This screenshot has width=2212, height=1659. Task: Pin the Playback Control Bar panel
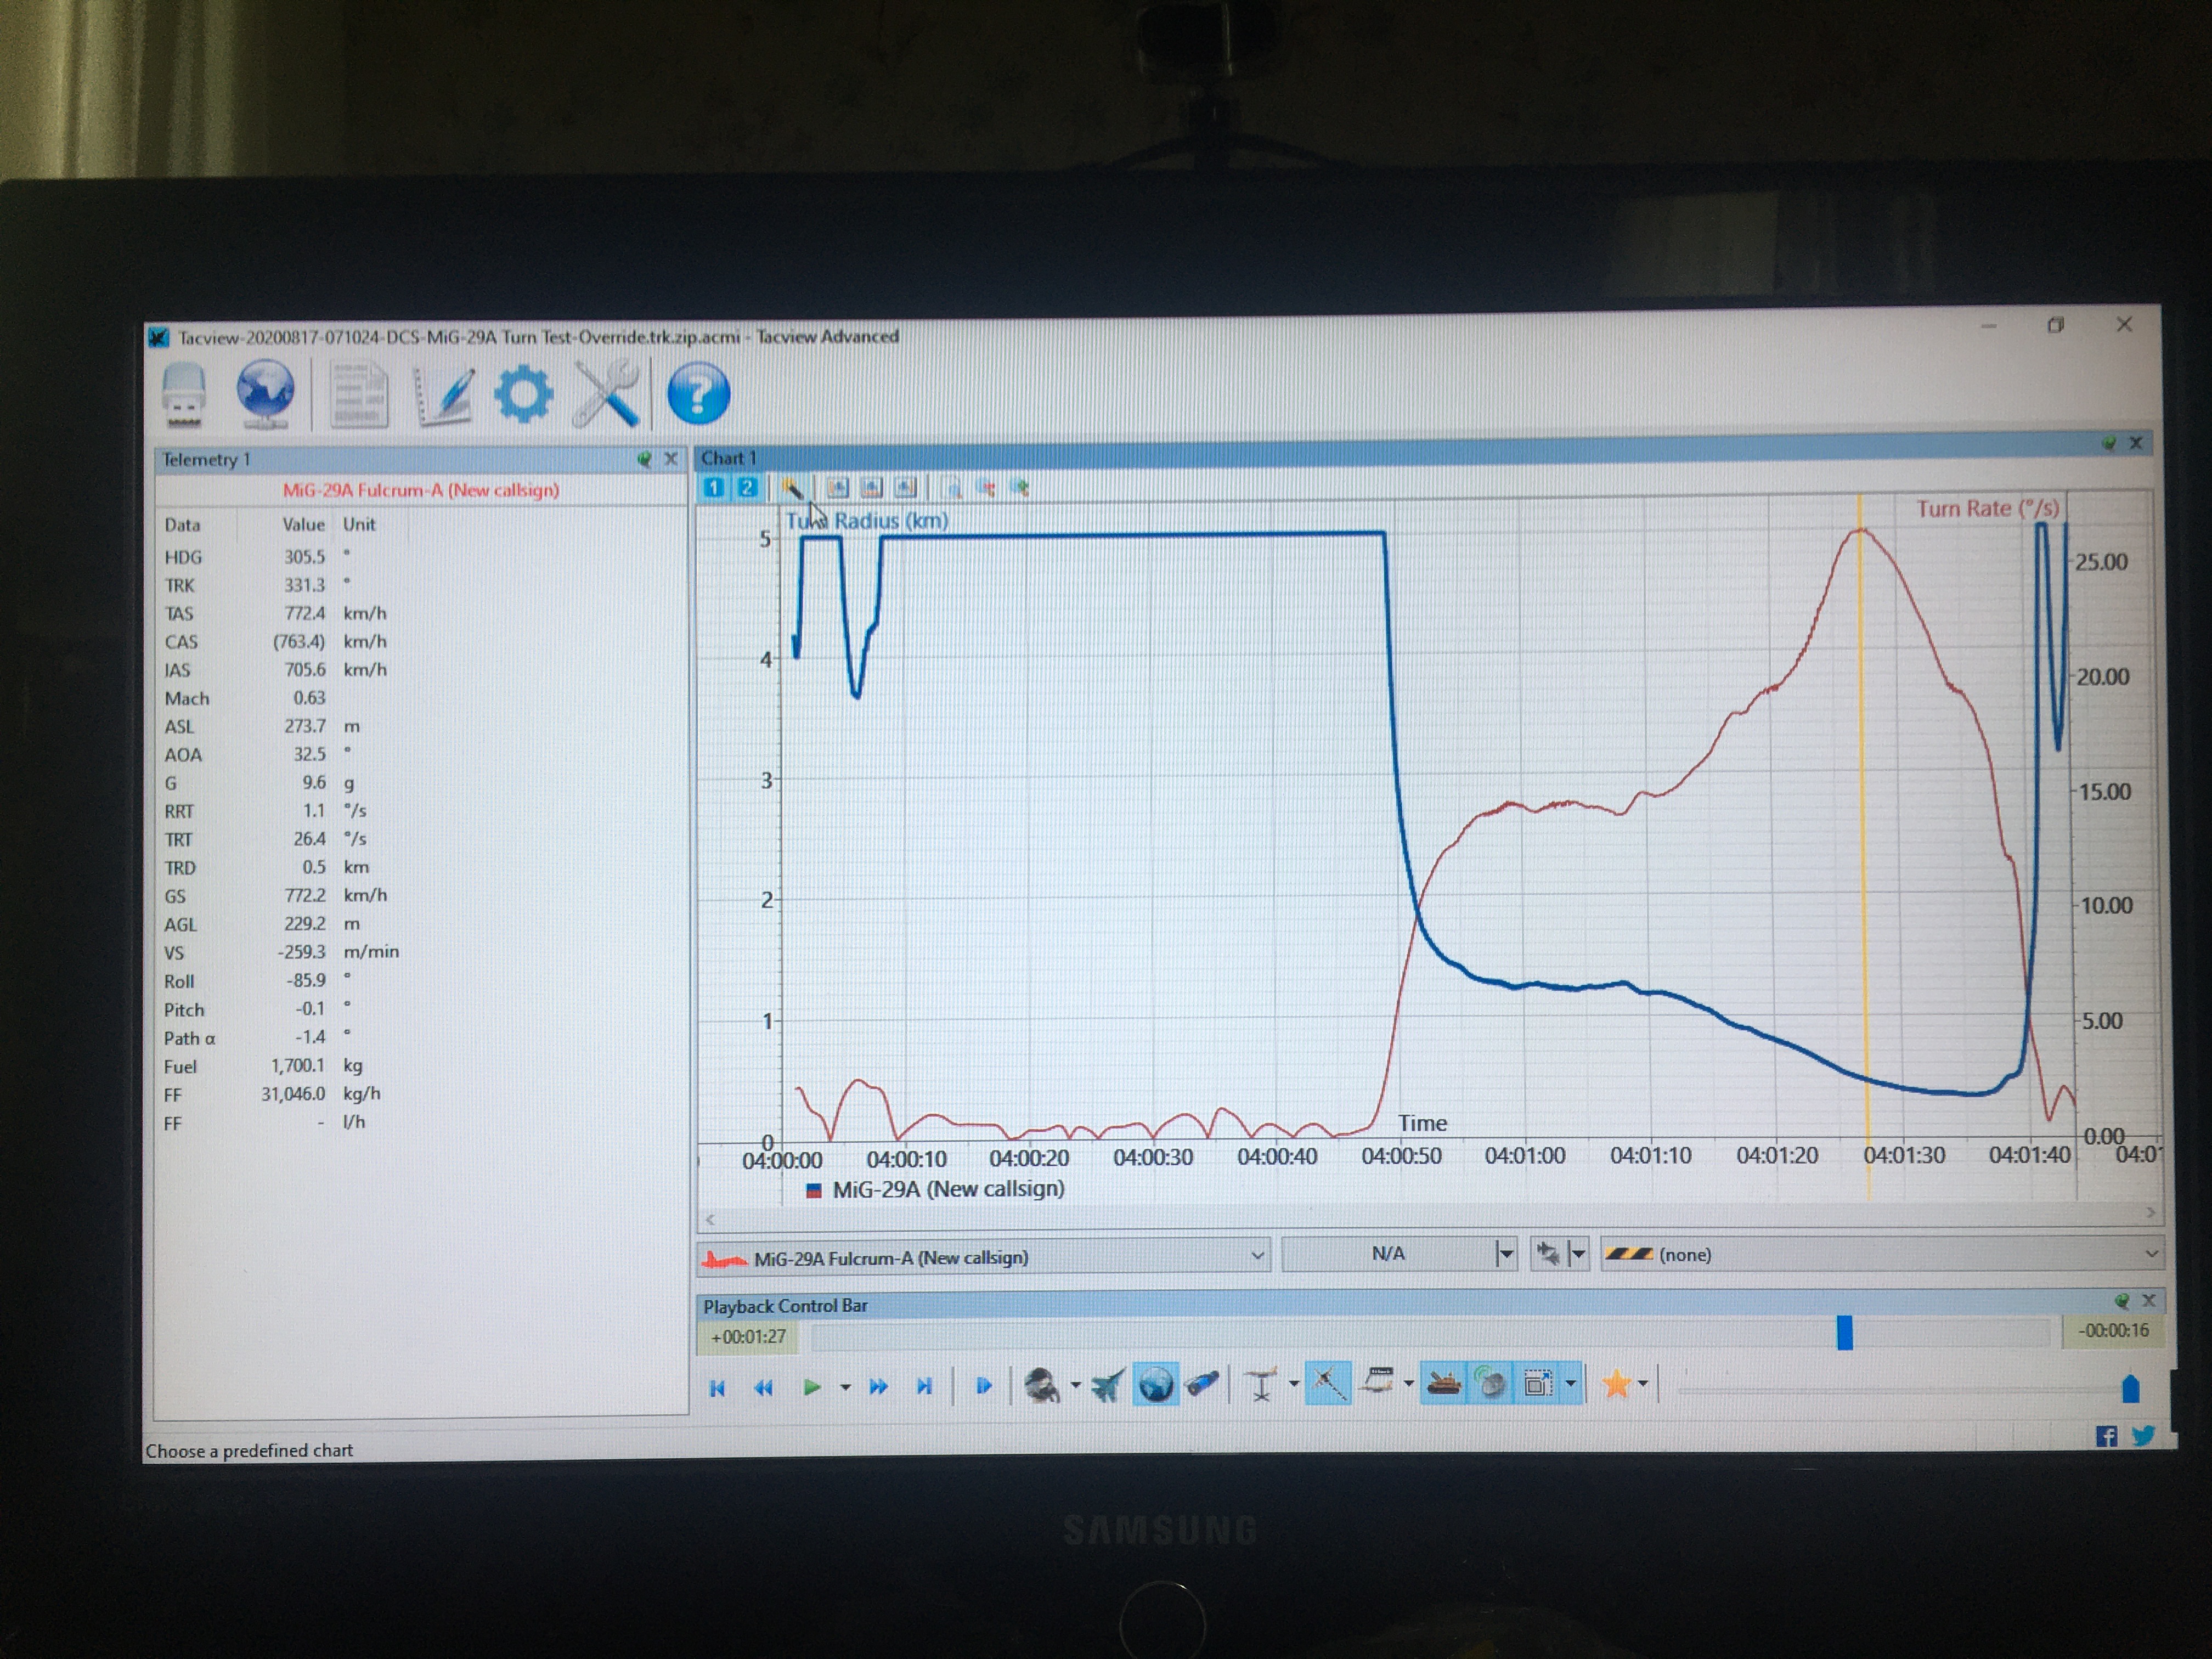pyautogui.click(x=2122, y=1300)
